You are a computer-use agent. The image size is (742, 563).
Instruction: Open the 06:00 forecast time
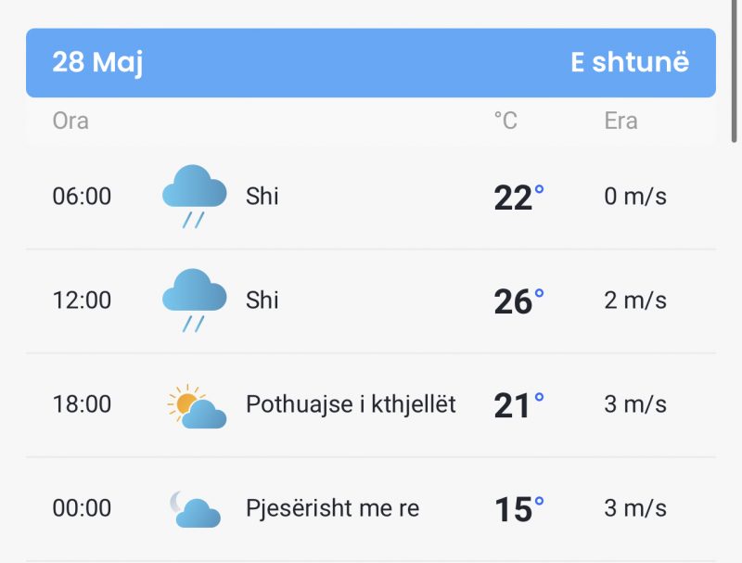82,196
